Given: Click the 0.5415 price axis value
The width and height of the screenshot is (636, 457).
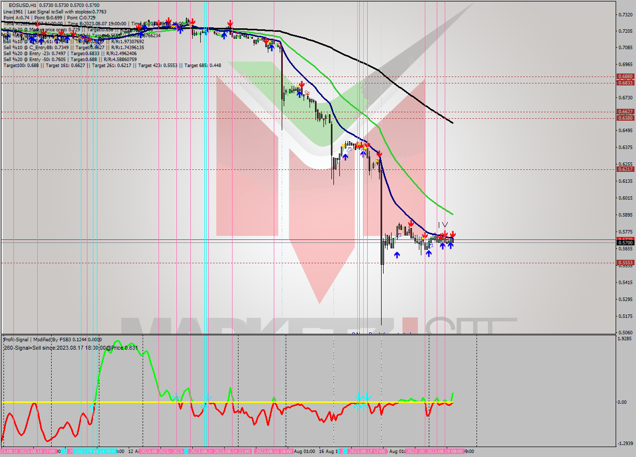Looking at the screenshot, I should point(625,282).
